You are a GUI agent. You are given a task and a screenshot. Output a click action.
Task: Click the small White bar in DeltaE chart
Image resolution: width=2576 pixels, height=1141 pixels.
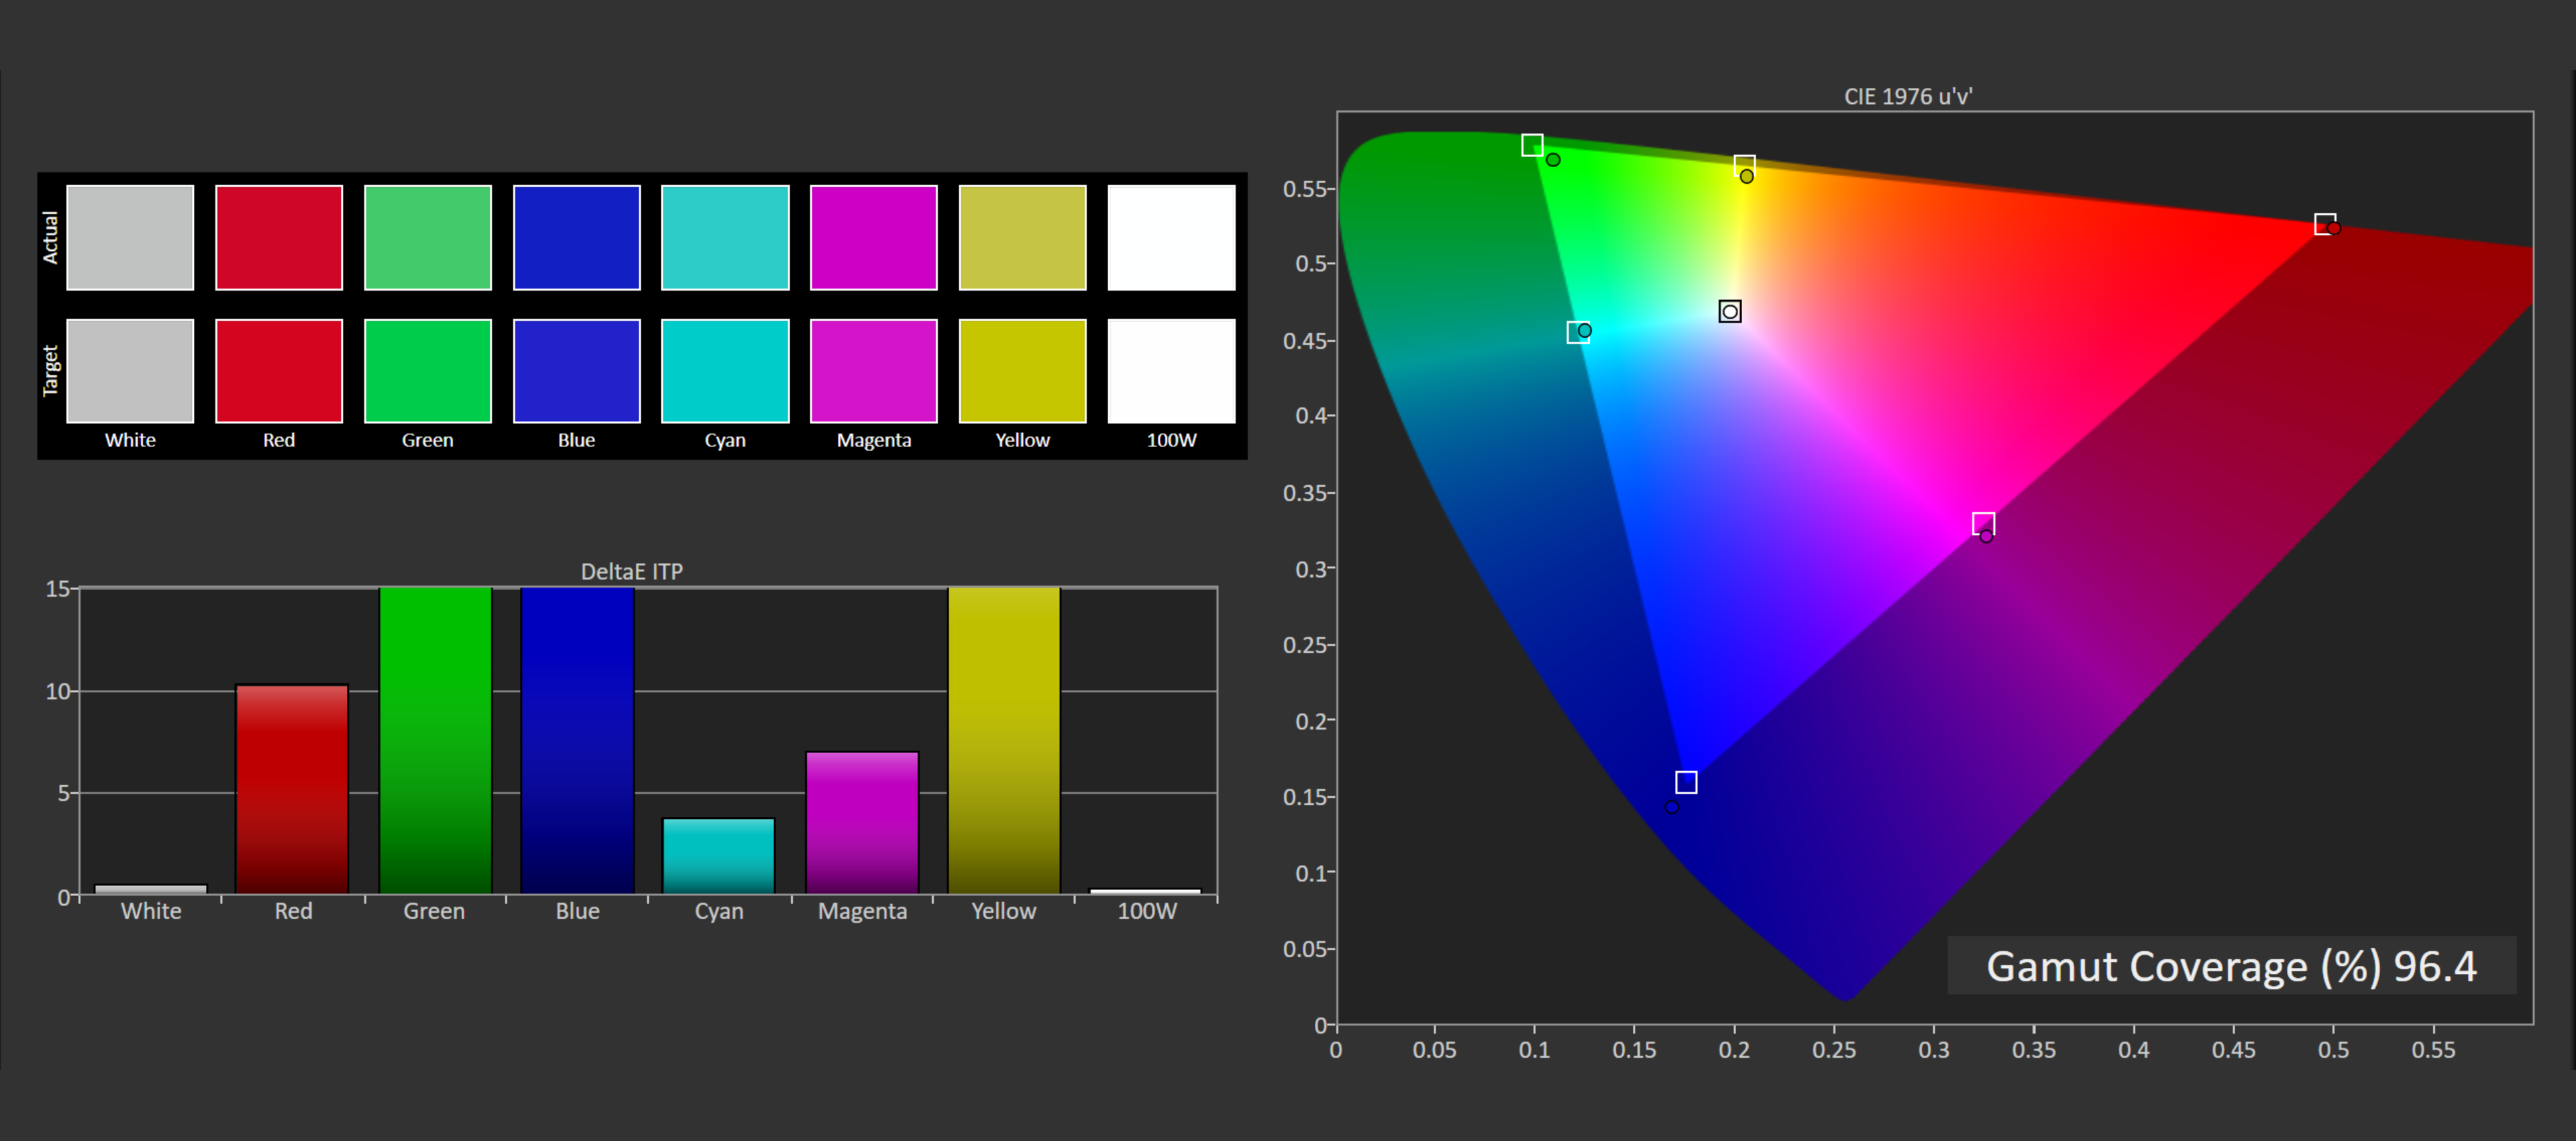(x=150, y=890)
